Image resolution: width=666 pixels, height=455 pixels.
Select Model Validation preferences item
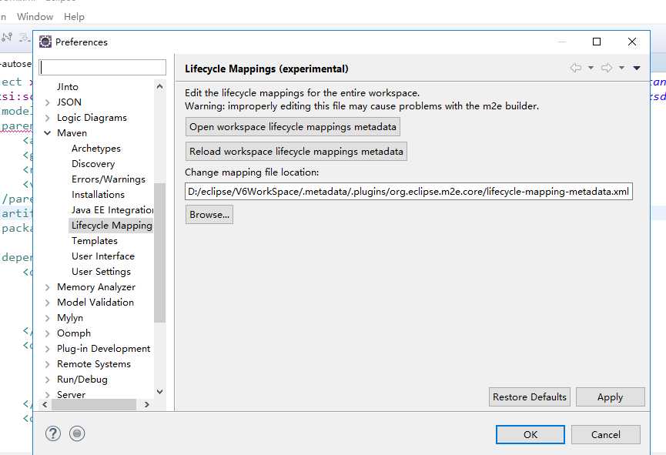tap(95, 303)
